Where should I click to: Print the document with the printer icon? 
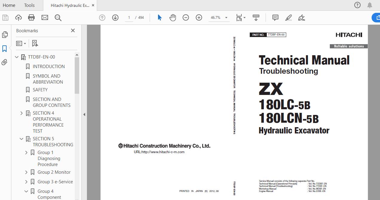31,18
